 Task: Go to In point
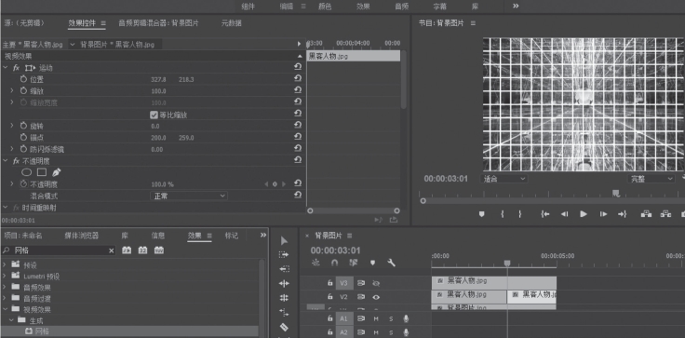544,214
